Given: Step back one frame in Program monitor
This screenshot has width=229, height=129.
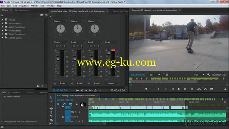Looking at the screenshot, I should [x=173, y=89].
